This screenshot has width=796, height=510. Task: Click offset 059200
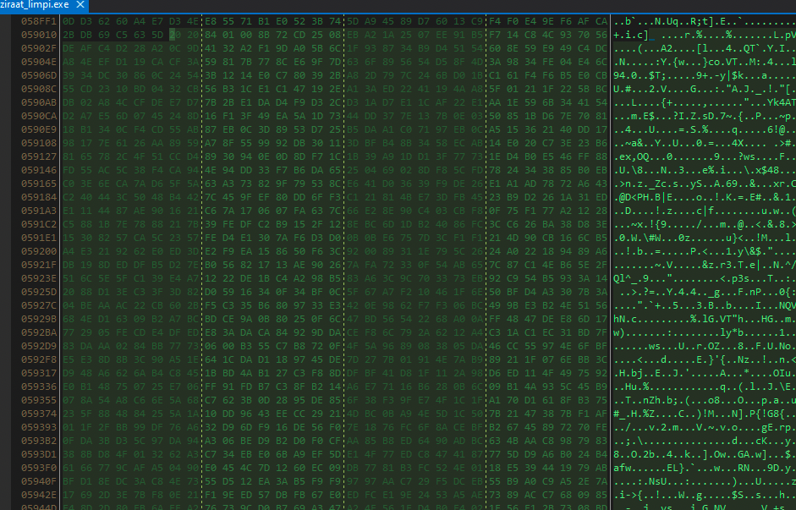point(39,252)
